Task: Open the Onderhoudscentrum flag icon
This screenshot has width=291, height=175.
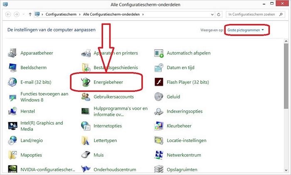Action: click(x=86, y=169)
